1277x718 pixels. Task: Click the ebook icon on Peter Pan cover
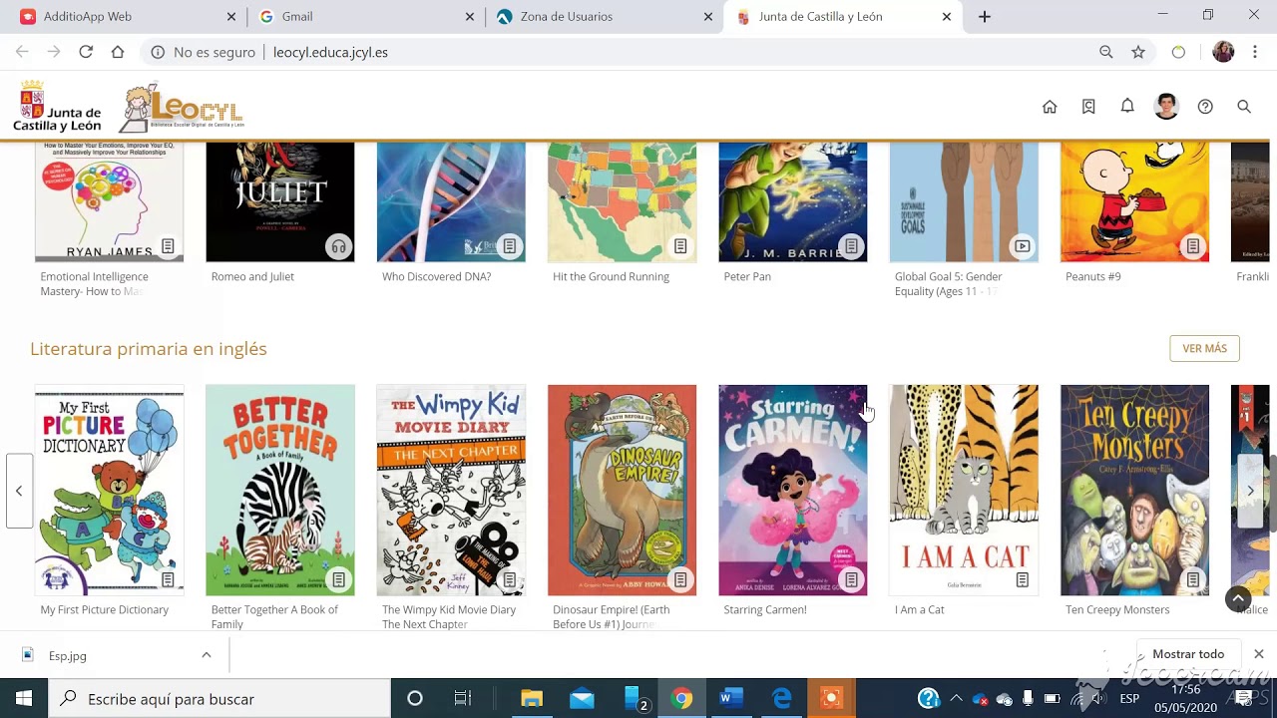click(851, 246)
